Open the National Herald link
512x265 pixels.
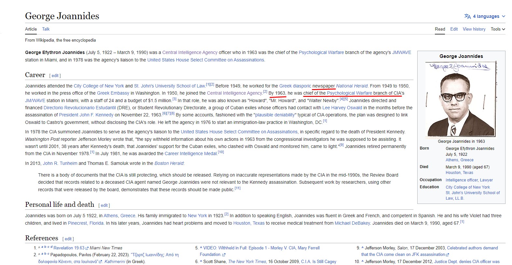[352, 86]
